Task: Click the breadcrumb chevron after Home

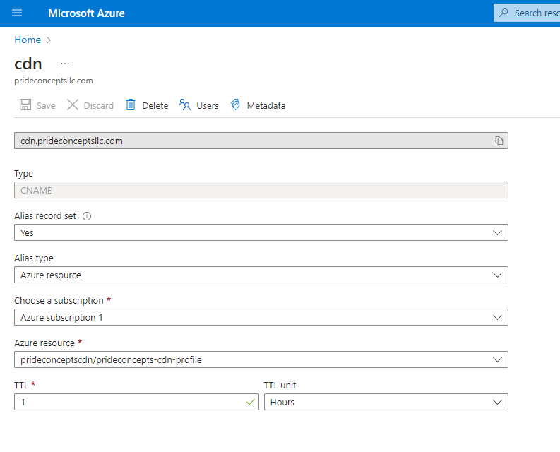Action: click(x=49, y=40)
